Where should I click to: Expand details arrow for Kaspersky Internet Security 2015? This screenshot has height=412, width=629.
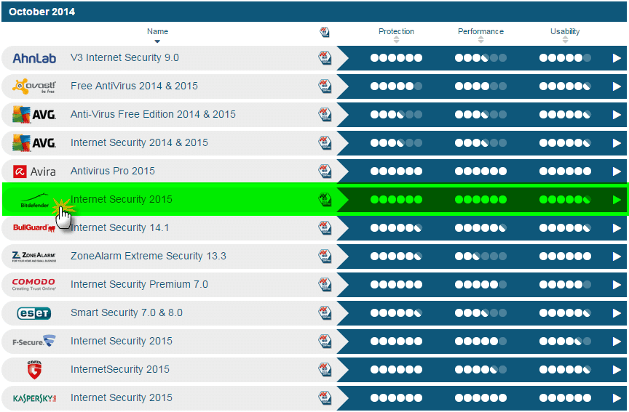[x=617, y=398]
